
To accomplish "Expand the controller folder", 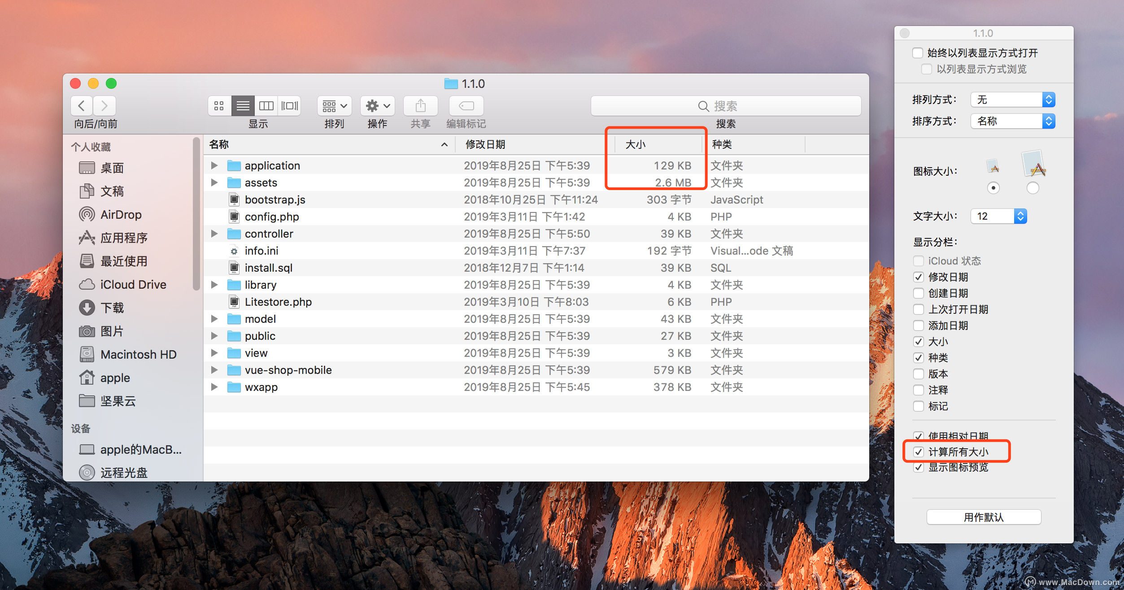I will coord(214,234).
